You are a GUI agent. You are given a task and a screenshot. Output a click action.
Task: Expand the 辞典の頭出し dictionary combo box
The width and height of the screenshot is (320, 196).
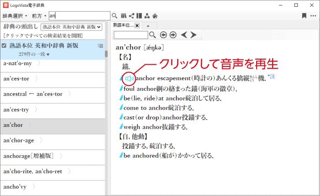coord(72,27)
